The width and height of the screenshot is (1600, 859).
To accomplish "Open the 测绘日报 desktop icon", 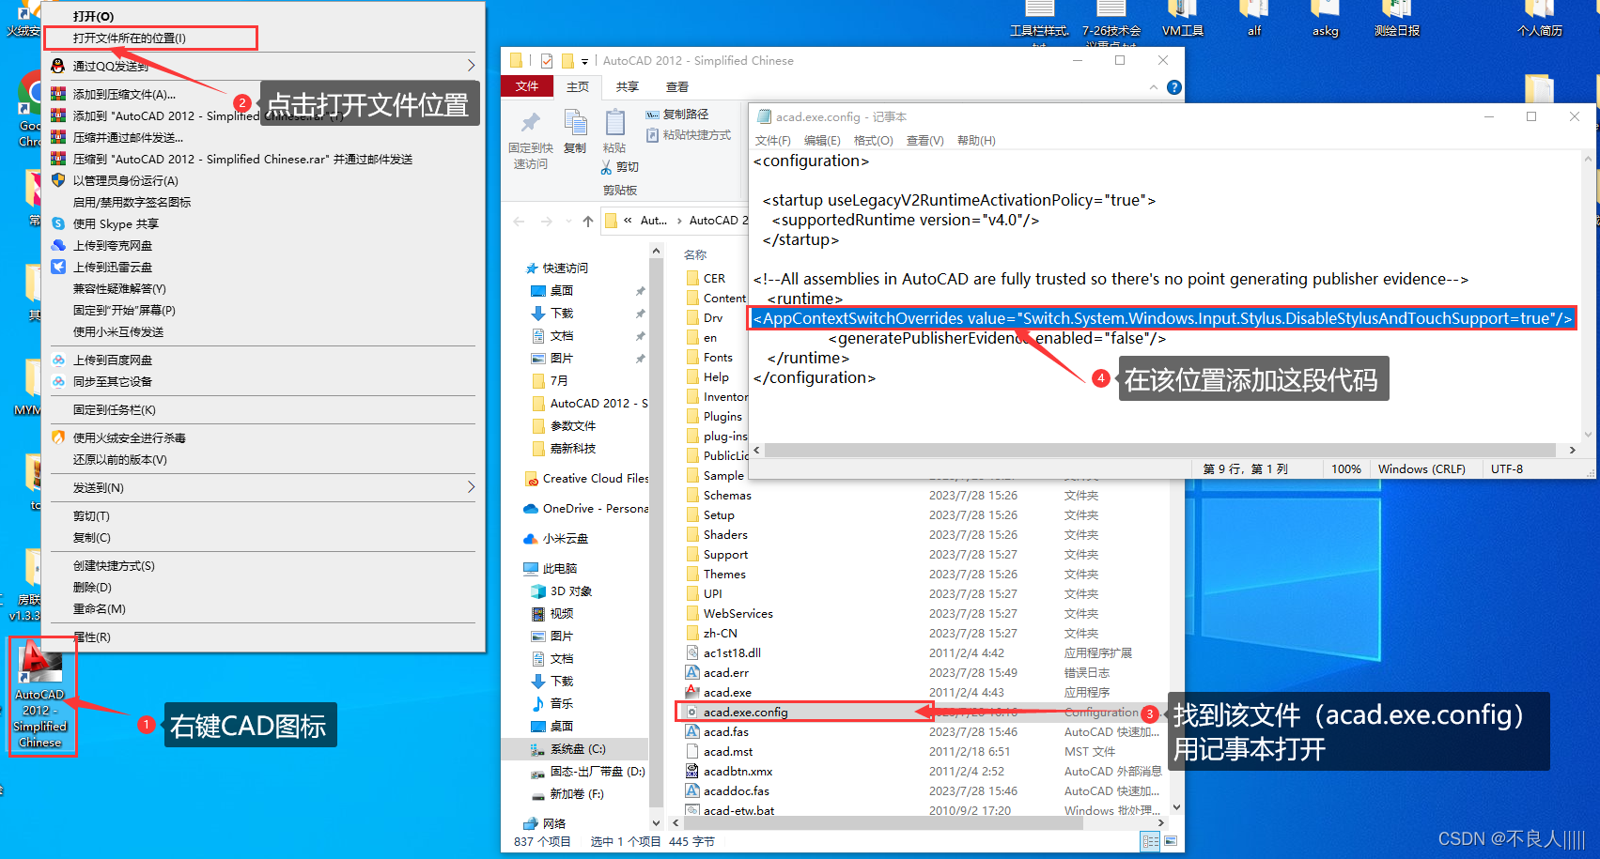I will click(1396, 19).
